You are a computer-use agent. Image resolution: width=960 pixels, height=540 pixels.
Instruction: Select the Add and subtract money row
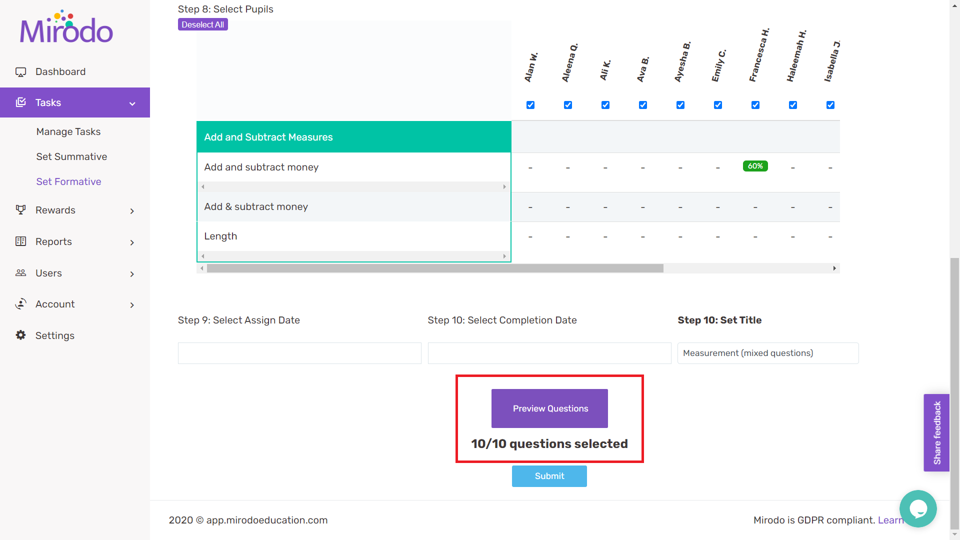click(x=354, y=167)
